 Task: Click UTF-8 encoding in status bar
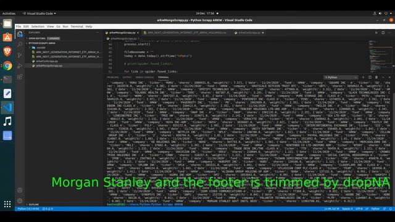coord(359,209)
